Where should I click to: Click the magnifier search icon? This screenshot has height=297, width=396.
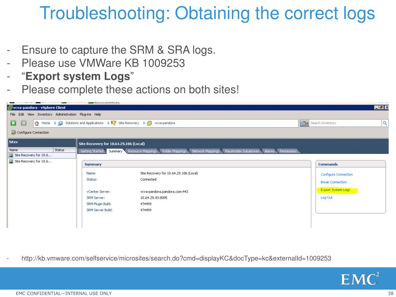tap(385, 123)
